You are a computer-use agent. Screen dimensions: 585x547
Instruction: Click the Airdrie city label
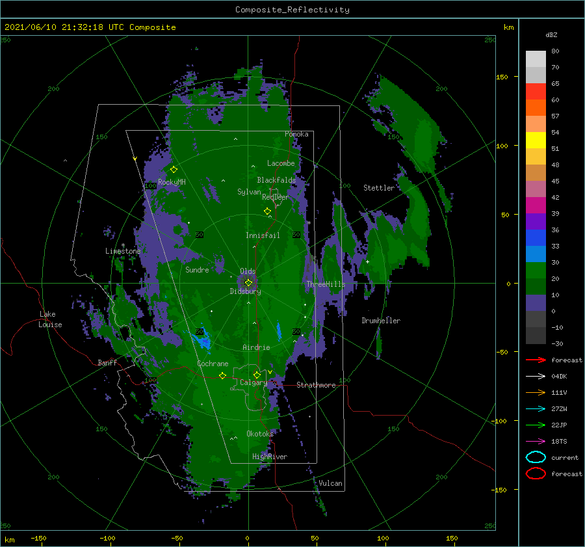pyautogui.click(x=256, y=347)
